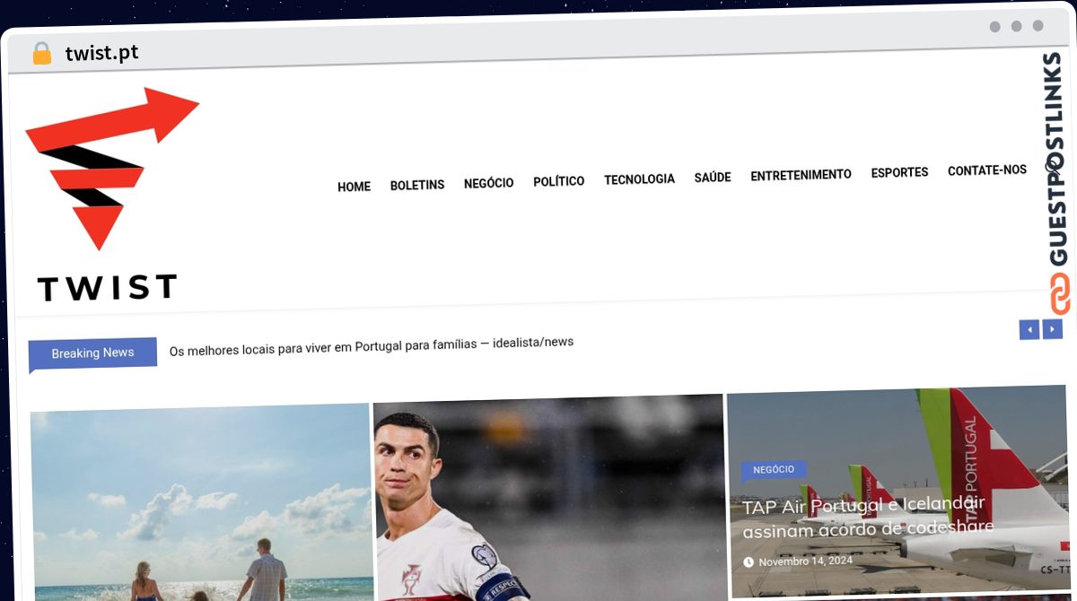
Task: Open the TECNOLOGIA section
Action: tap(639, 179)
